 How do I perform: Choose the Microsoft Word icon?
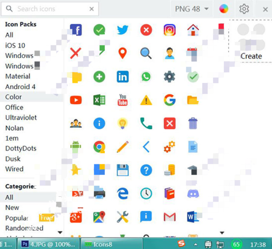point(193,217)
